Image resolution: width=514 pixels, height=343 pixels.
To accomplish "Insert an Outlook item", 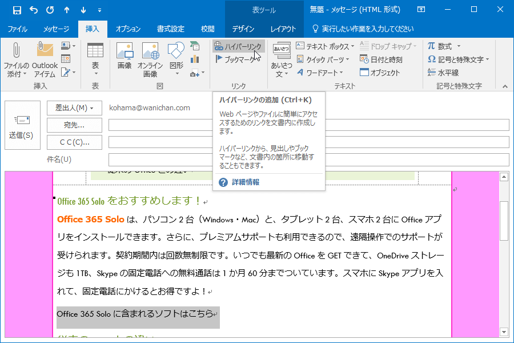I will [x=45, y=59].
